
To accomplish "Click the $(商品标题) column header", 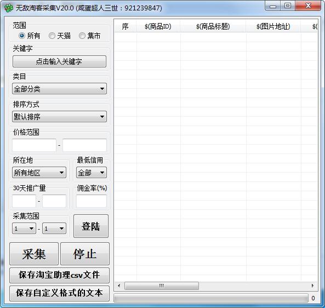I will 213,26.
